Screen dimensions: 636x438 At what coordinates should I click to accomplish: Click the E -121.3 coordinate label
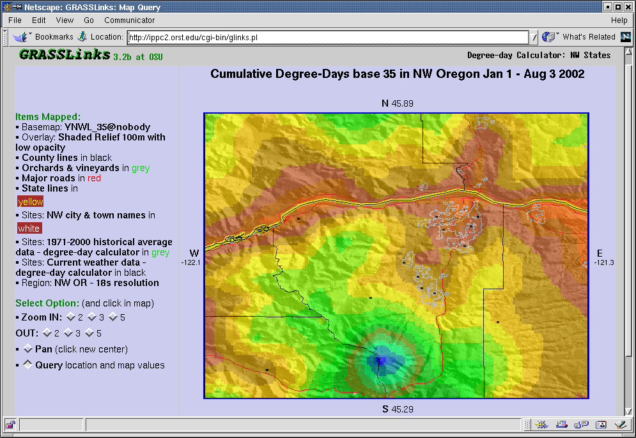pyautogui.click(x=604, y=258)
